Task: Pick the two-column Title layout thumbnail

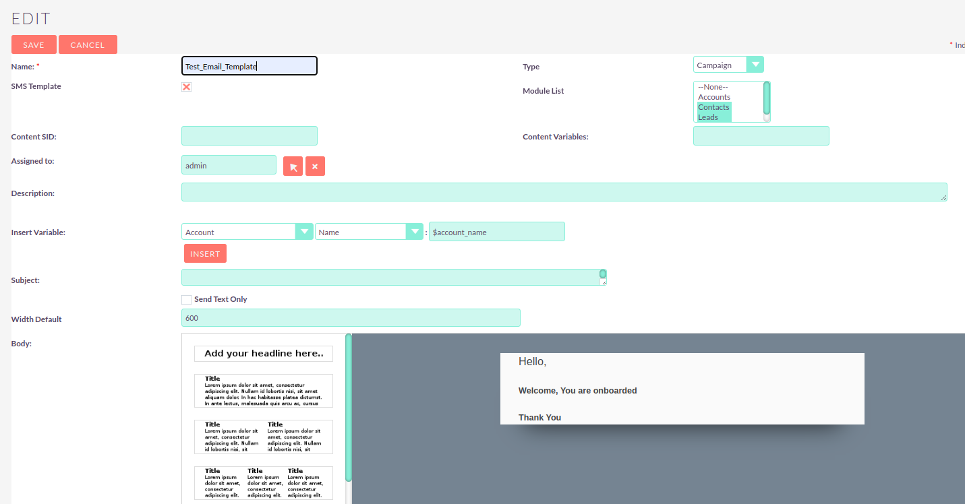Action: (x=264, y=437)
